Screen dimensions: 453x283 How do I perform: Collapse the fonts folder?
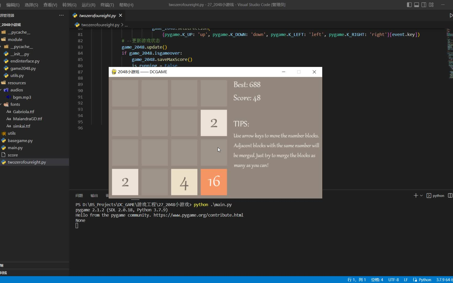[15, 104]
